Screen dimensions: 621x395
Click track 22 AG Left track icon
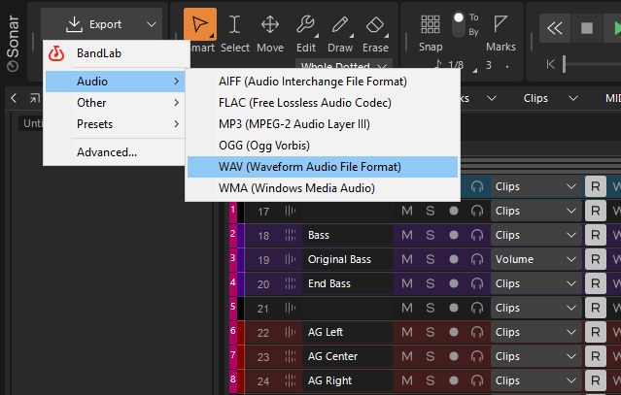click(x=291, y=332)
